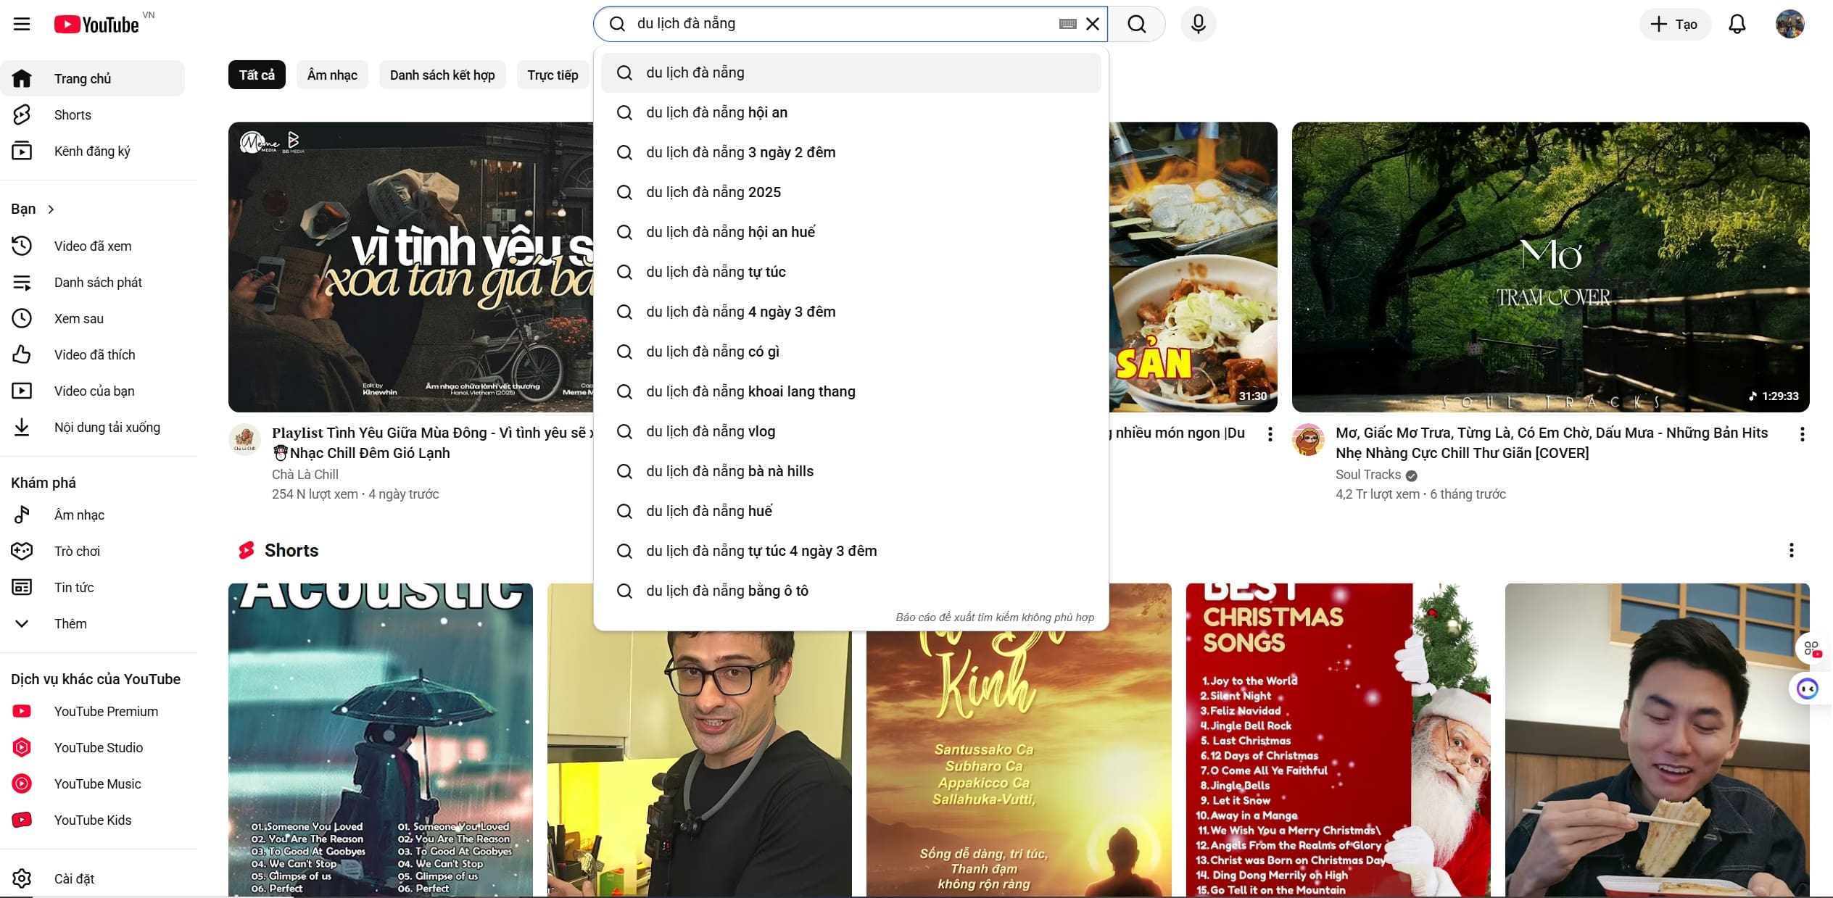Click the magnifier search button
1833x898 pixels.
tap(1137, 24)
